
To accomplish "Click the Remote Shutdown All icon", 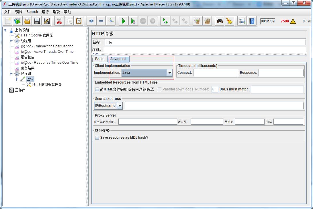I will (185, 21).
